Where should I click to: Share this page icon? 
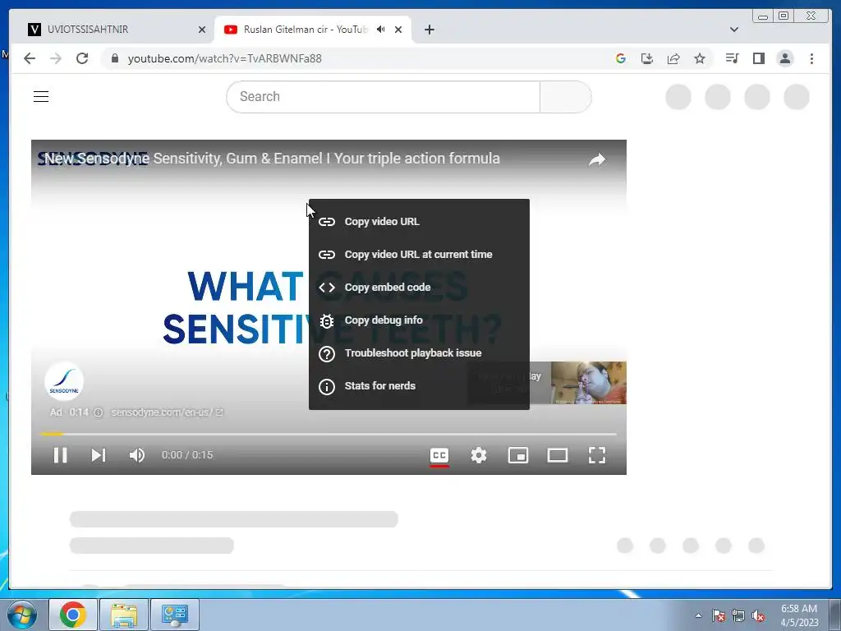tap(673, 58)
